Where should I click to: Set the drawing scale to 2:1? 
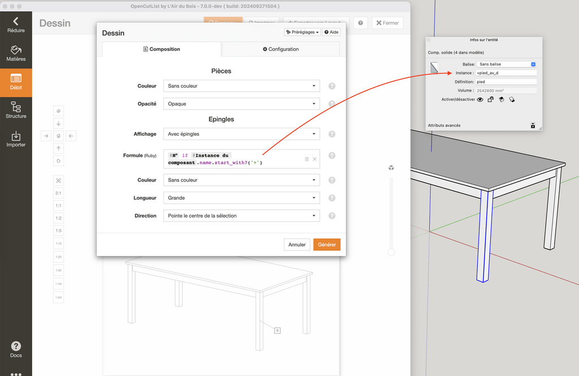tap(58, 193)
